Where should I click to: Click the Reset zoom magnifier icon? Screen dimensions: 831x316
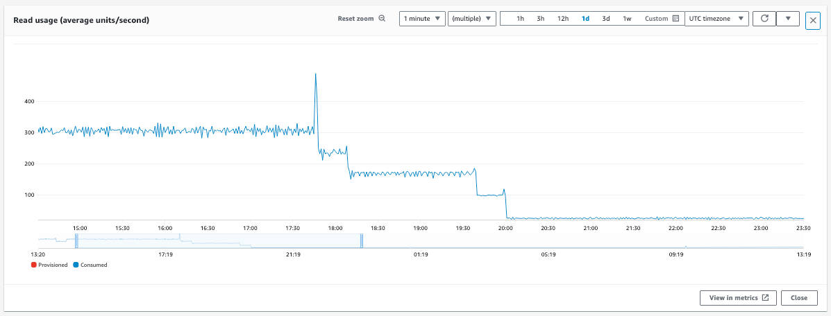pos(382,19)
